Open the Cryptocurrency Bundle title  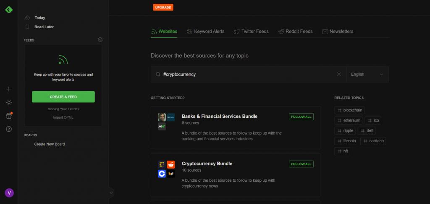207,164
